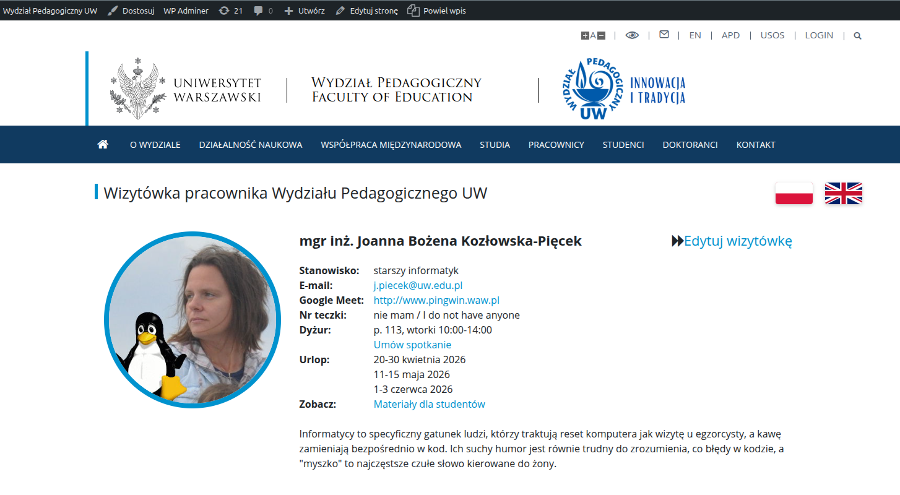Switch to Polish flag version
Viewport: 900px width, 495px height.
(794, 193)
